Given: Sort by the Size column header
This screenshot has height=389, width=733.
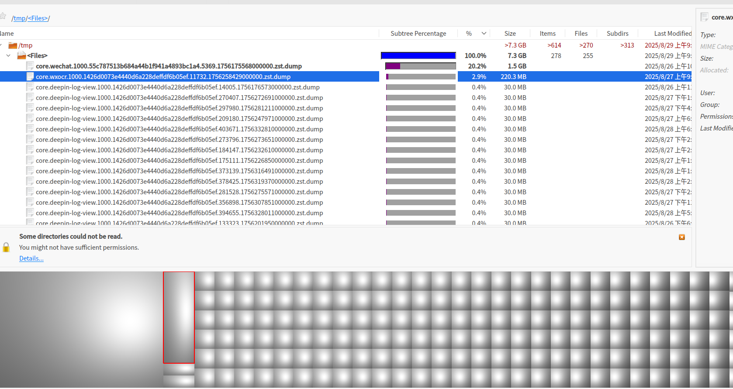Looking at the screenshot, I should [x=510, y=33].
